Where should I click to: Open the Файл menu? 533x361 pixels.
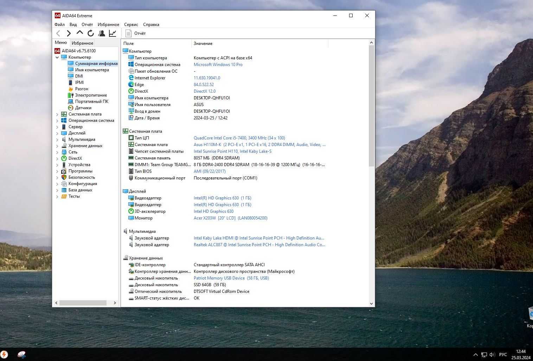59,25
